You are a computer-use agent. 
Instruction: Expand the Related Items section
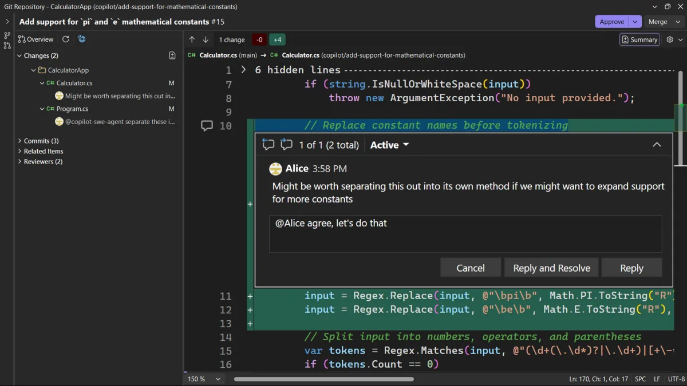point(19,151)
